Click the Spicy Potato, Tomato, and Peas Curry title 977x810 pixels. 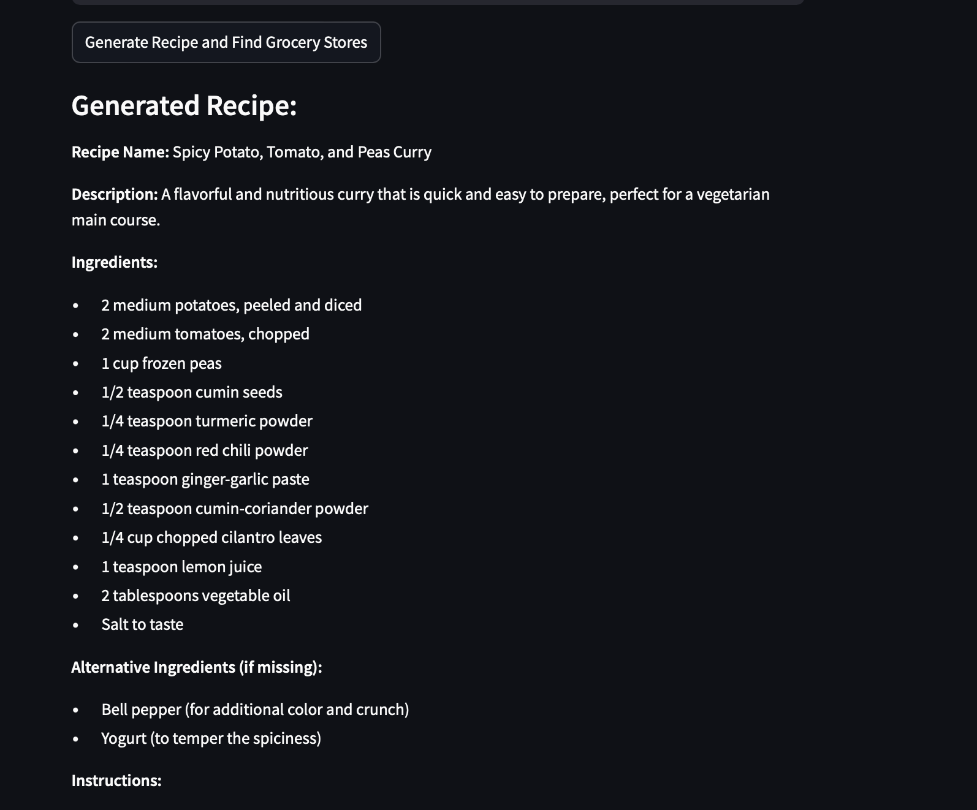tap(302, 152)
